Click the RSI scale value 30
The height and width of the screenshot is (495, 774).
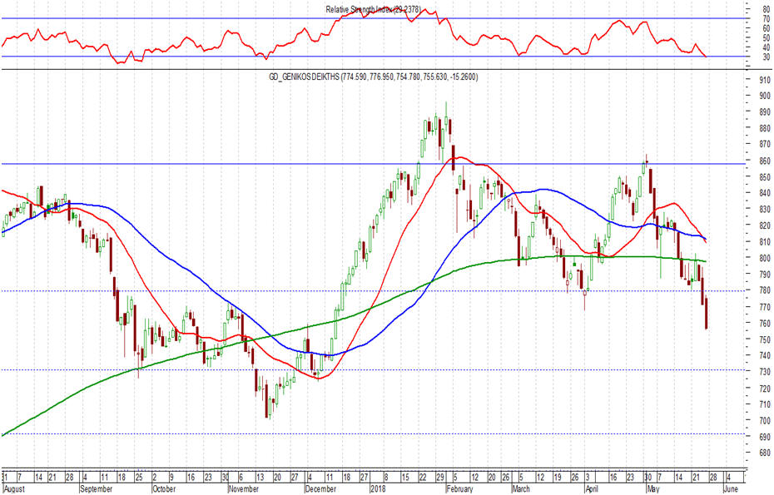767,57
